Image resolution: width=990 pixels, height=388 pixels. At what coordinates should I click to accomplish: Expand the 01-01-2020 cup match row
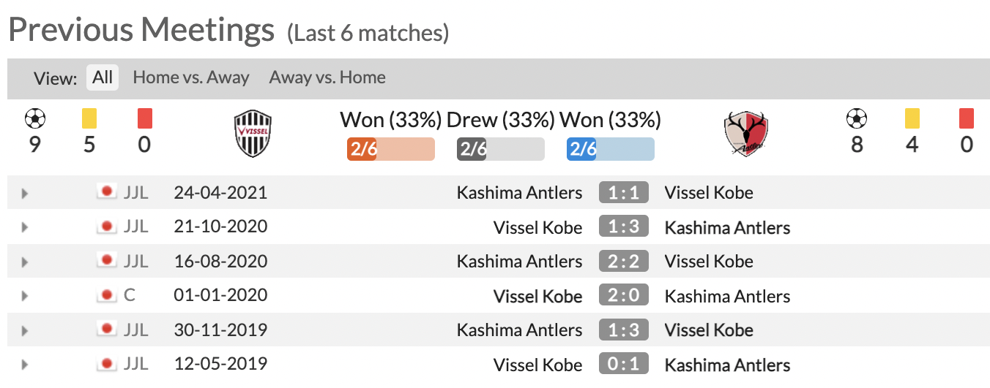click(x=25, y=296)
